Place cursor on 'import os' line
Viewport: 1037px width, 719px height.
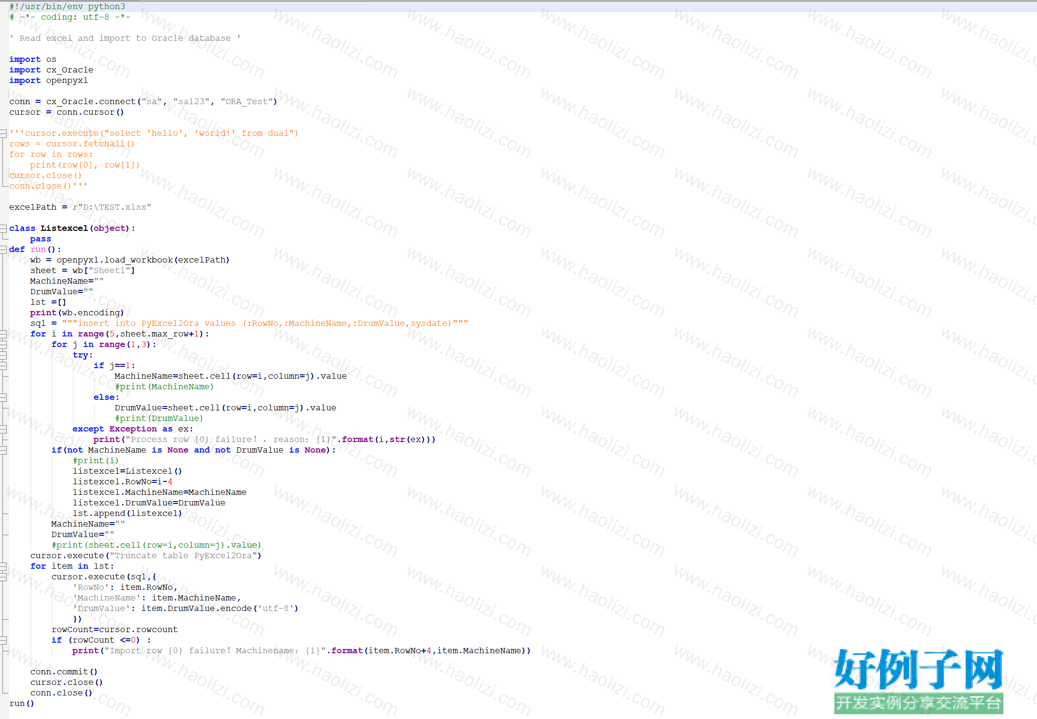click(x=33, y=59)
